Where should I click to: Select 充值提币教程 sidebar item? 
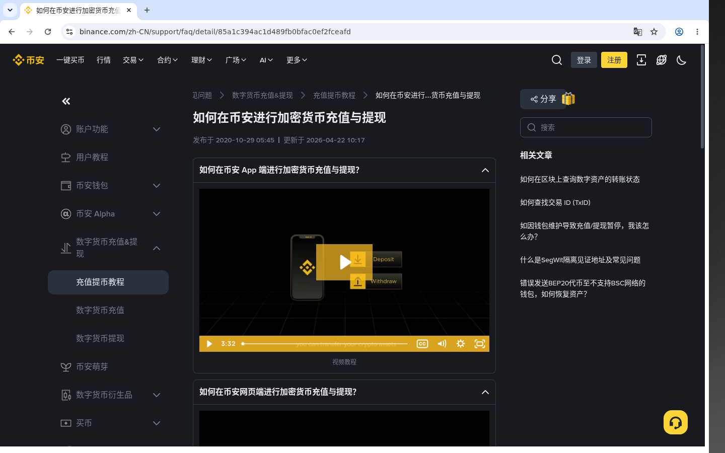click(x=108, y=282)
